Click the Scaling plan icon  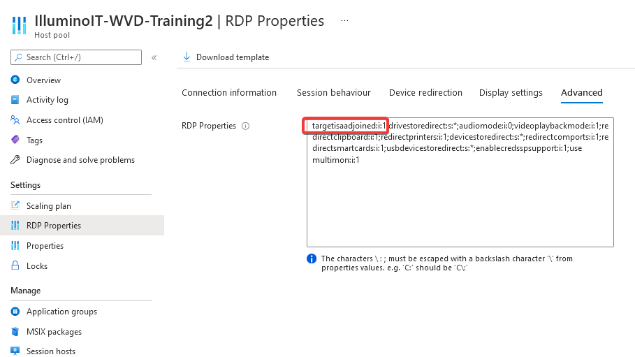15,205
